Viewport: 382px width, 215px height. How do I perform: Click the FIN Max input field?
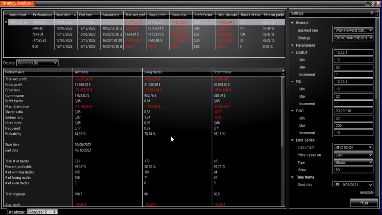tap(353, 96)
